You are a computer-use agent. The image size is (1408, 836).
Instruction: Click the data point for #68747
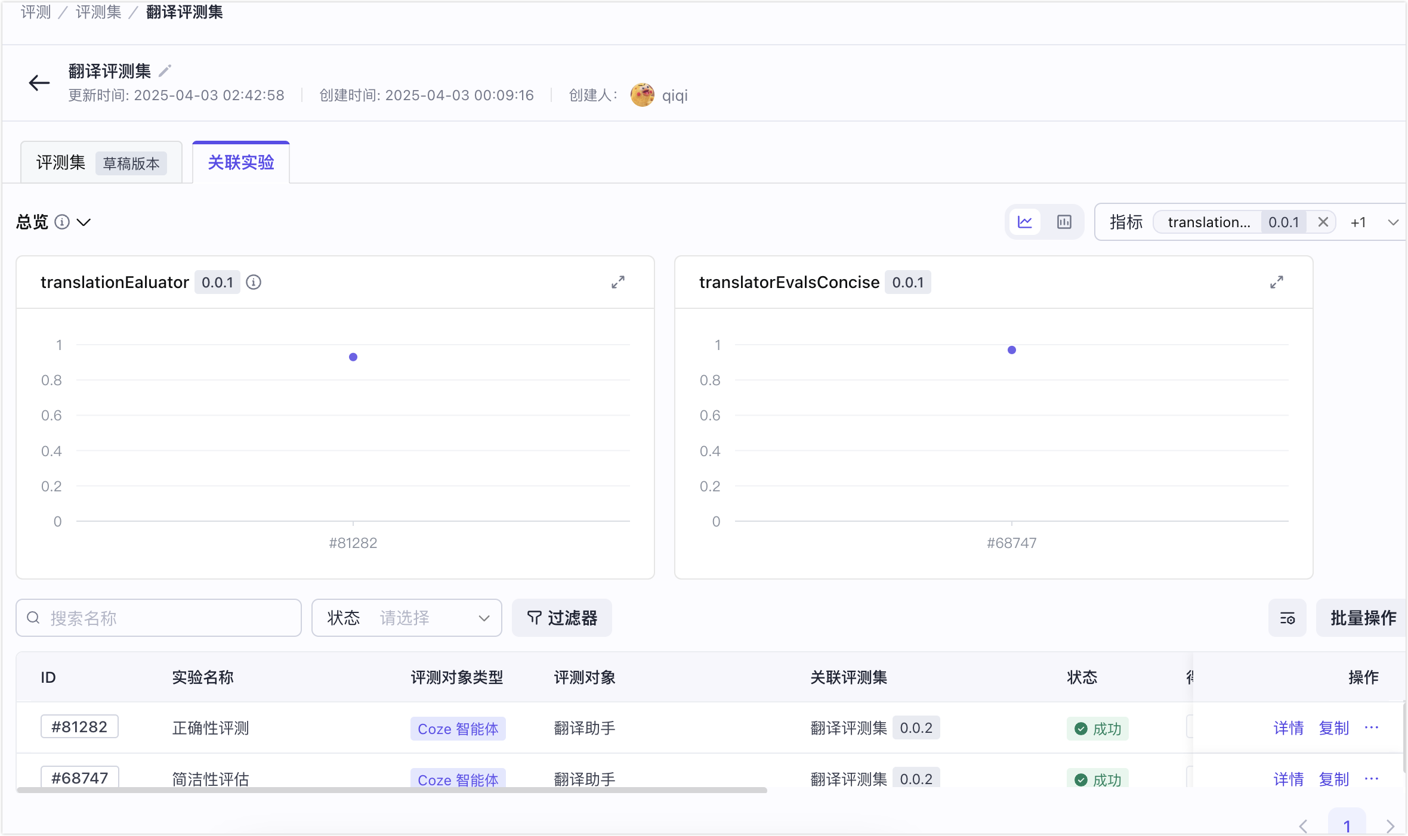tap(1012, 350)
